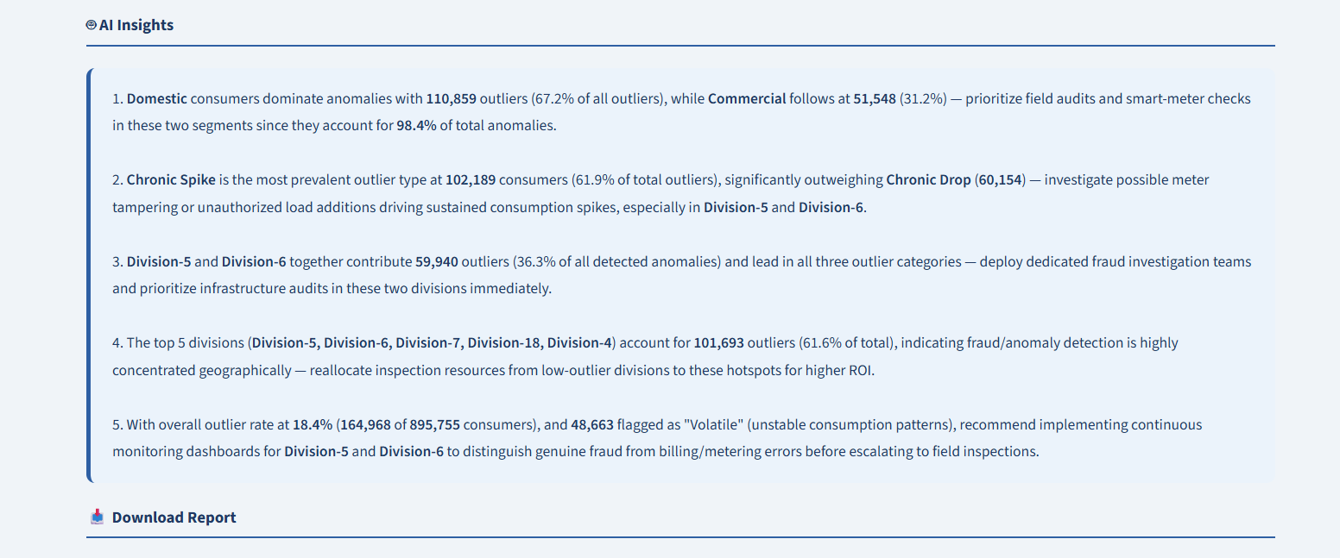Click the AI Insights robot icon
This screenshot has height=558, width=1340.
(x=92, y=25)
